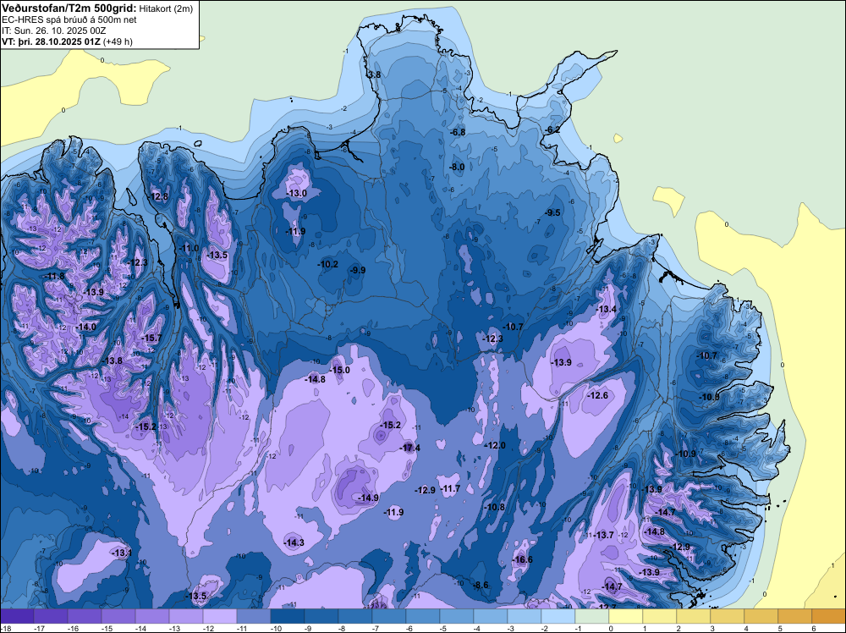The width and height of the screenshot is (846, 633).
Task: Click the legend swatch between -2 and -1
Action: coord(558,616)
